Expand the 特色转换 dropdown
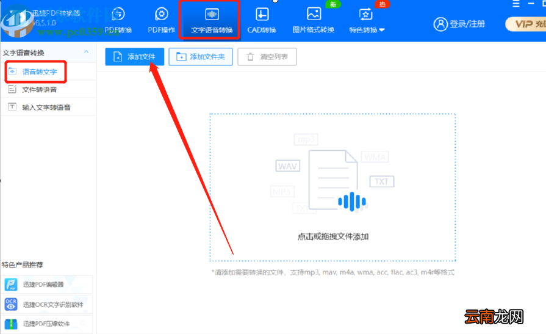Viewport: 546px width, 334px height. point(367,21)
